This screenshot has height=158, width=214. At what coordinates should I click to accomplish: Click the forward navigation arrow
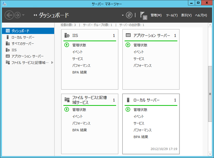point(18,15)
